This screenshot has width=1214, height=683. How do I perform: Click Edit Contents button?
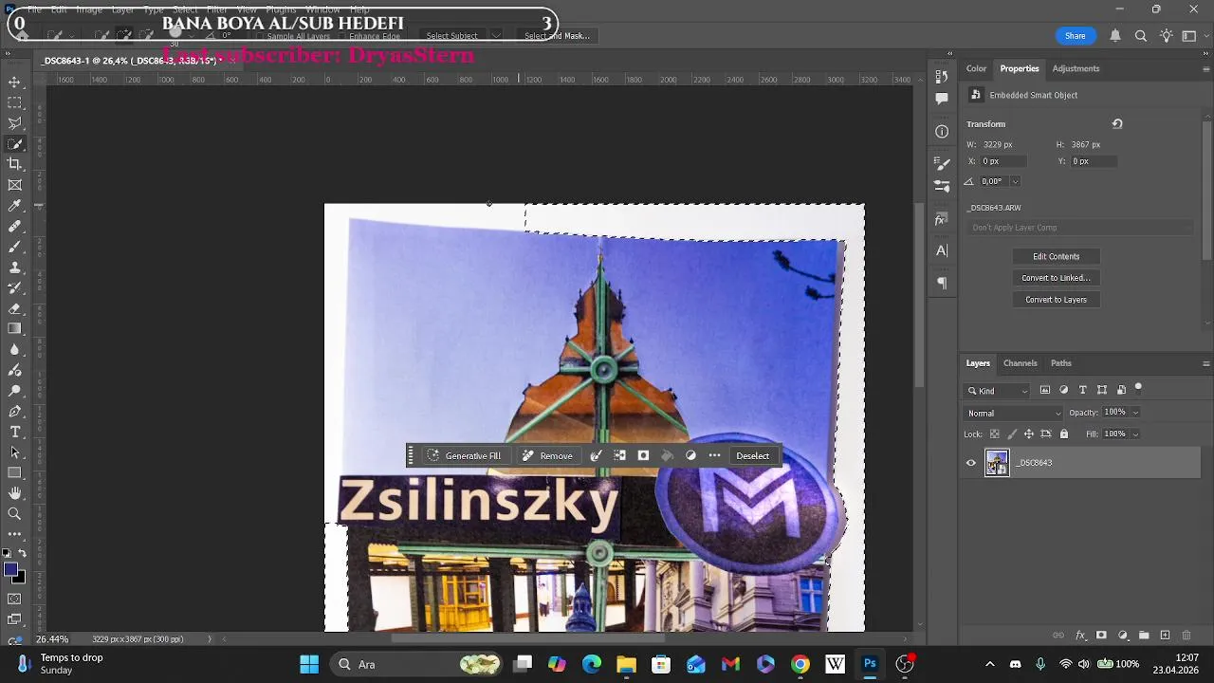pyautogui.click(x=1056, y=256)
